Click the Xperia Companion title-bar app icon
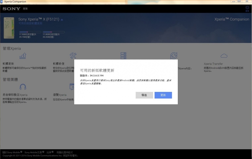 [2, 2]
